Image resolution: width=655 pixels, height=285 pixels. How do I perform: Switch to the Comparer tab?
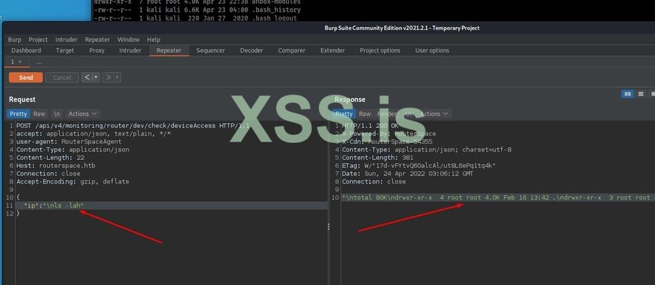click(291, 50)
